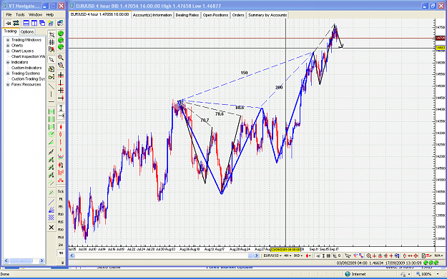Select the M30 timeframe button

(61, 230)
